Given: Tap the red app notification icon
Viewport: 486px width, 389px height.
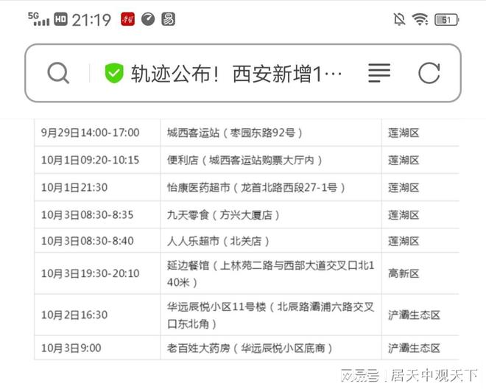Looking at the screenshot, I should [x=127, y=19].
